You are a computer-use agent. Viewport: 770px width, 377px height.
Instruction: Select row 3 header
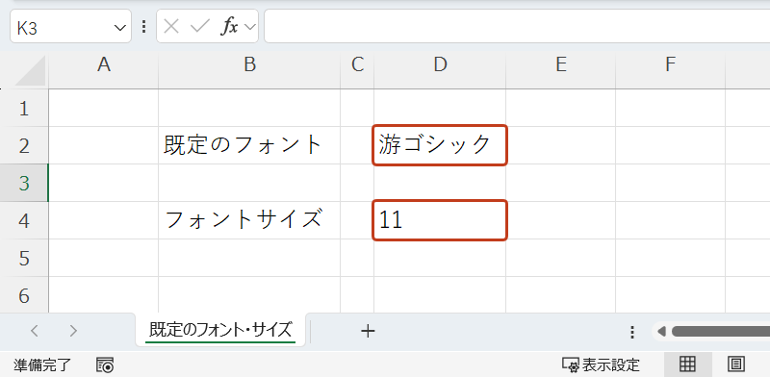point(24,183)
